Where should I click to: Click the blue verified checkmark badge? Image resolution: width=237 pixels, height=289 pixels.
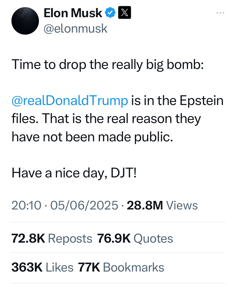[110, 13]
